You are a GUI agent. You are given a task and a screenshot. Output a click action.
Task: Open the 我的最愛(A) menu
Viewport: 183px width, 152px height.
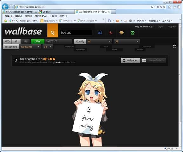(x=41, y=16)
